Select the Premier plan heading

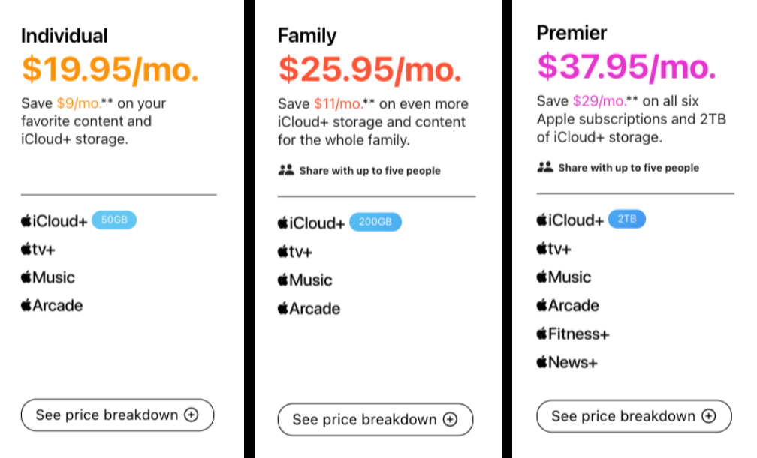(572, 33)
